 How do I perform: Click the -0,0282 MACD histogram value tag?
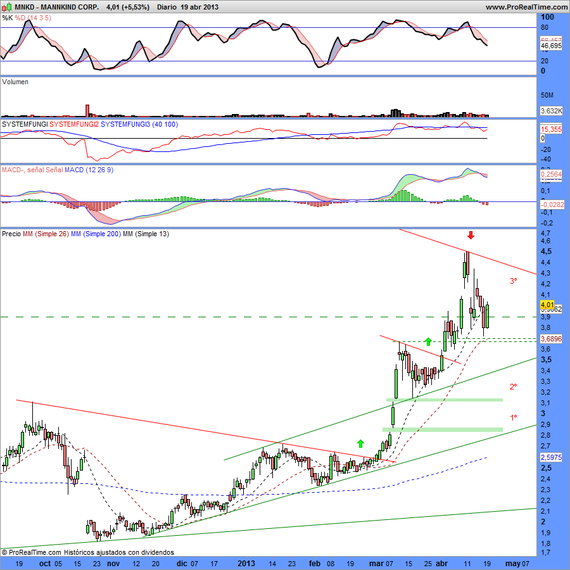pos(552,205)
